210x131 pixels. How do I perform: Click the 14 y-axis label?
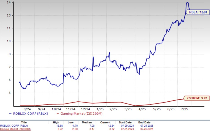[8, 3]
